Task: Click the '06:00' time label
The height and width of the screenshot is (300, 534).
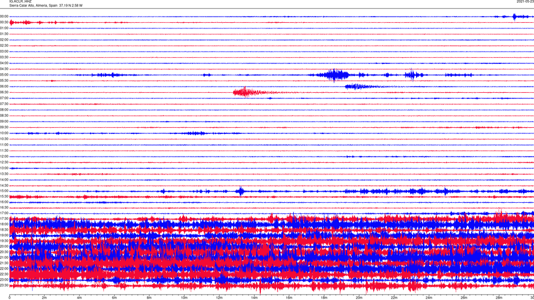Action: 4,87
